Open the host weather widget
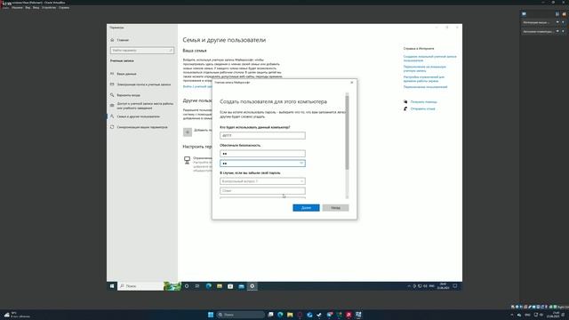 (x=16, y=315)
